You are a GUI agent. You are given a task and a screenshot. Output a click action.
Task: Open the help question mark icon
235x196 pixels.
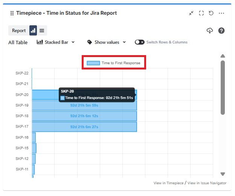point(221,31)
